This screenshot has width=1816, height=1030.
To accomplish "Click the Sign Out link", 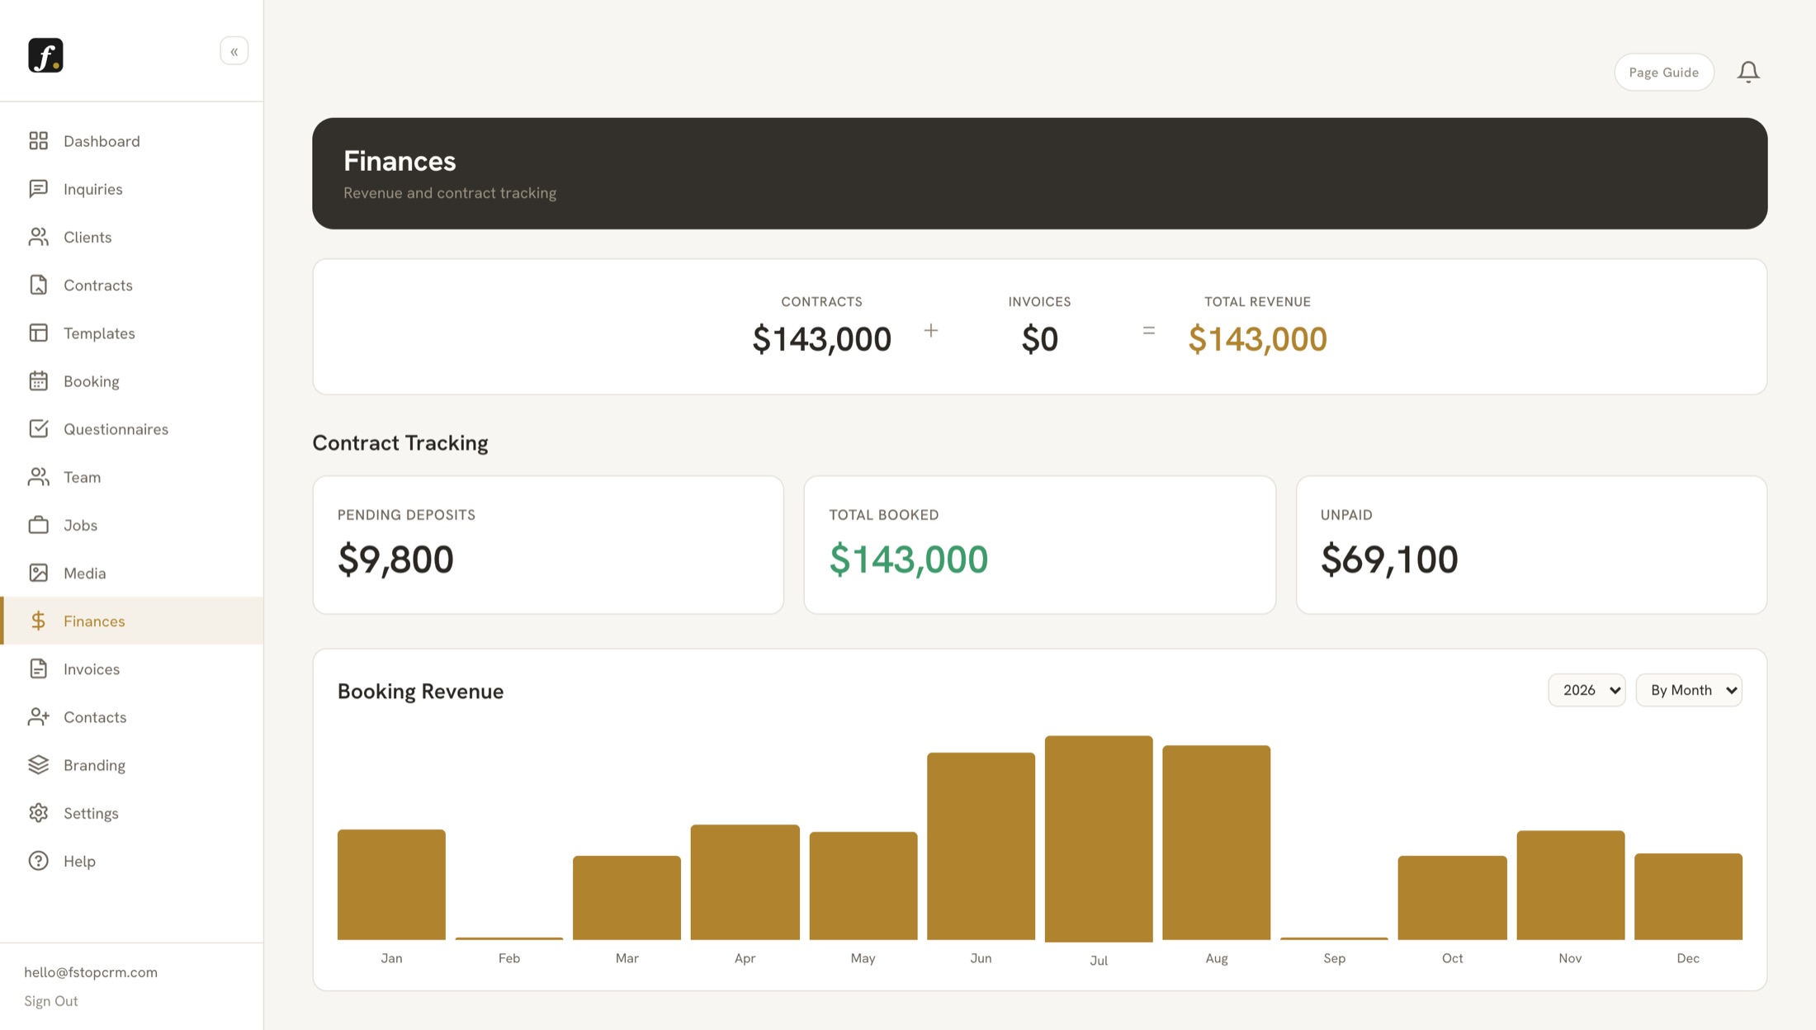I will tap(51, 1001).
